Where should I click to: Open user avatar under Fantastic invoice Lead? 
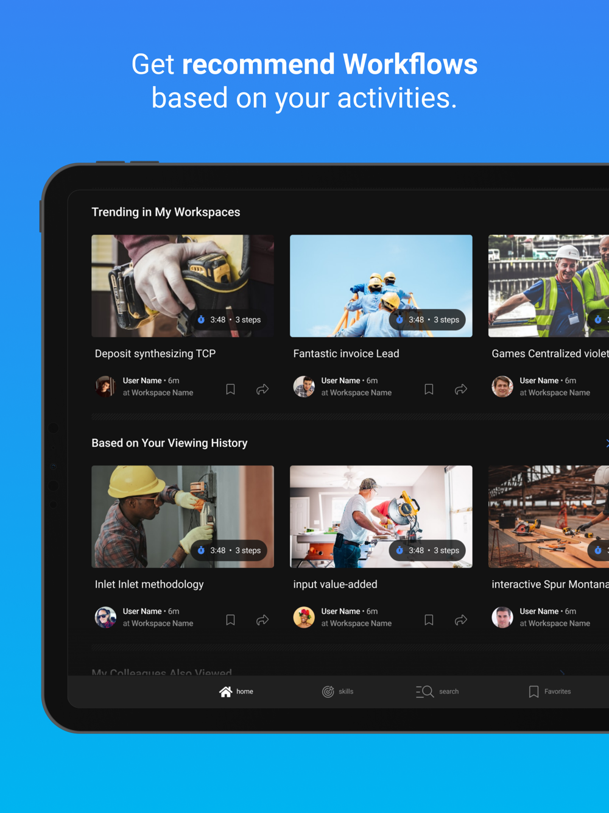point(304,386)
